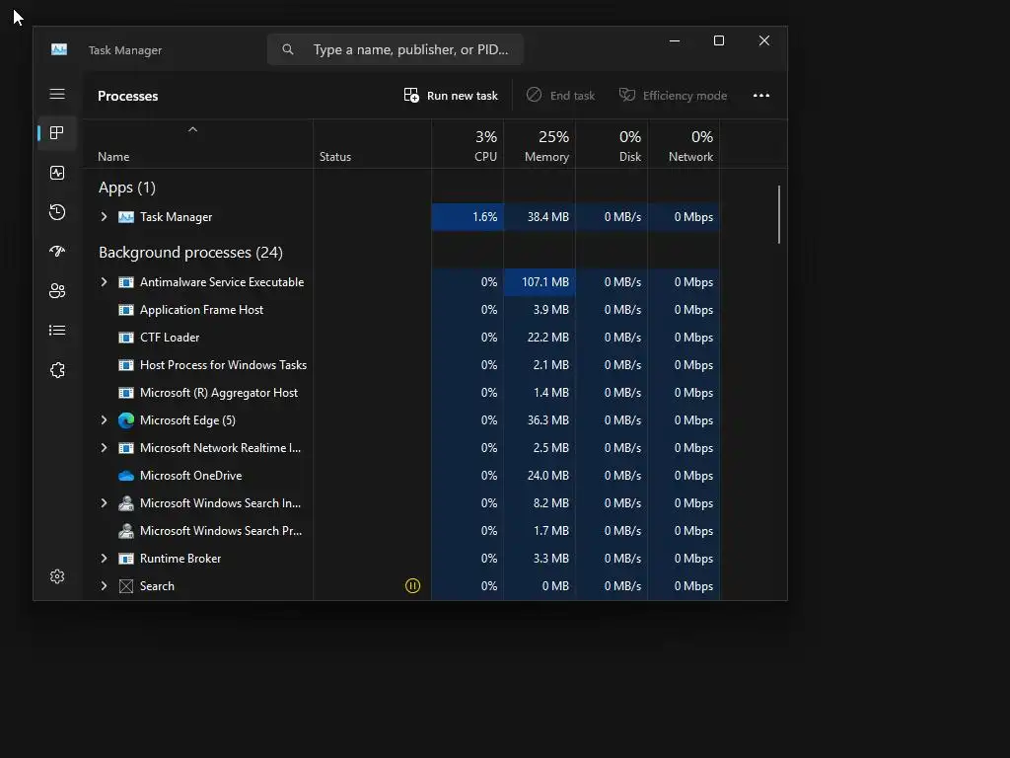The image size is (1010, 758).
Task: Sort processes by CPU column
Action: tap(468, 144)
